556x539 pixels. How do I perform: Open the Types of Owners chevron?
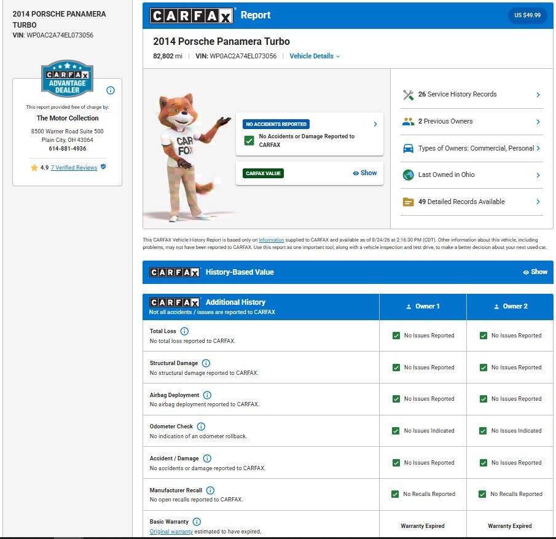(538, 148)
